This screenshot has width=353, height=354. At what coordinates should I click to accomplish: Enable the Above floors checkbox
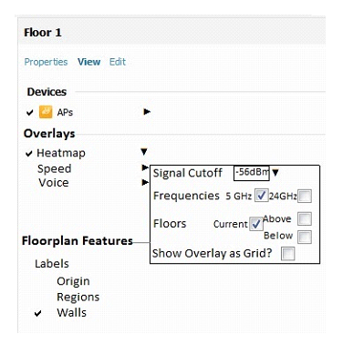click(x=305, y=218)
